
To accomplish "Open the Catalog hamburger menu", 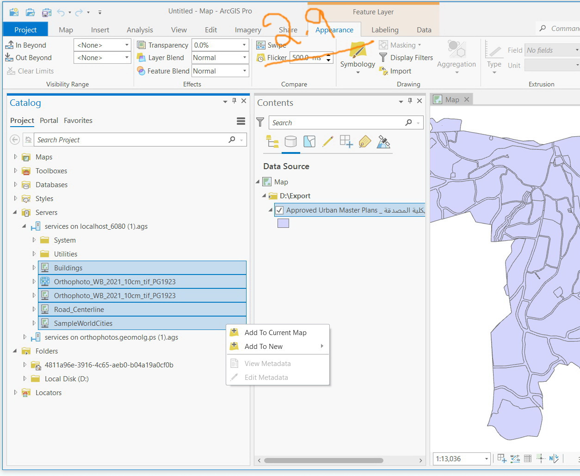I will [241, 121].
